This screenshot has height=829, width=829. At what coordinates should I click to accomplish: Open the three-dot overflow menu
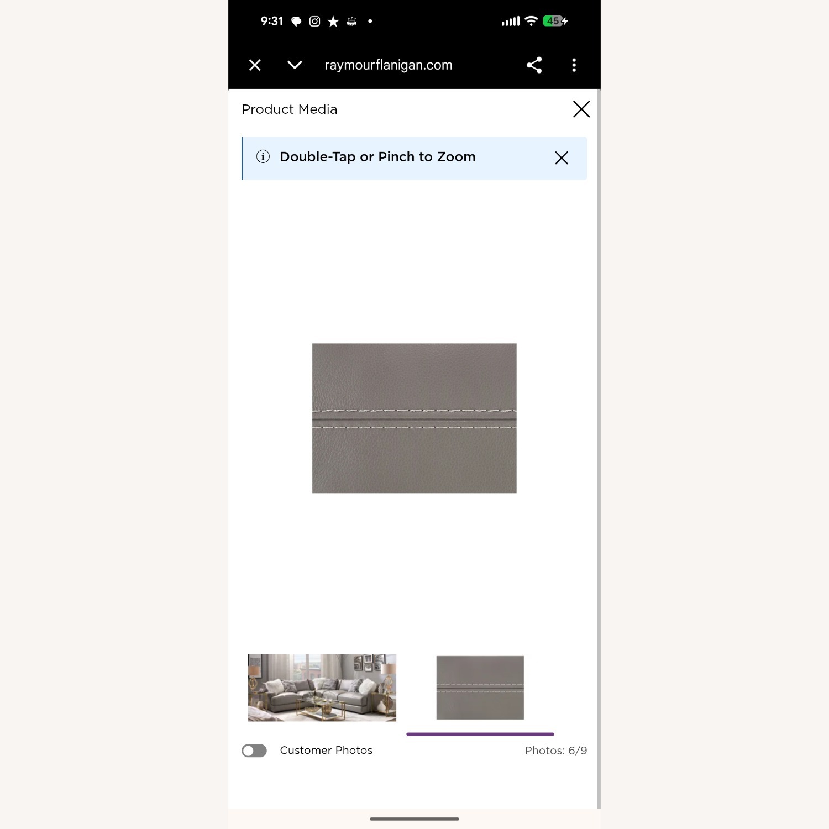[x=574, y=65]
